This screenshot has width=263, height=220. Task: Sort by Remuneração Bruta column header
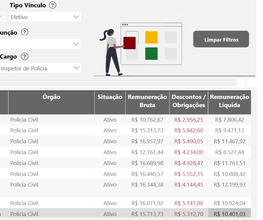[147, 101]
